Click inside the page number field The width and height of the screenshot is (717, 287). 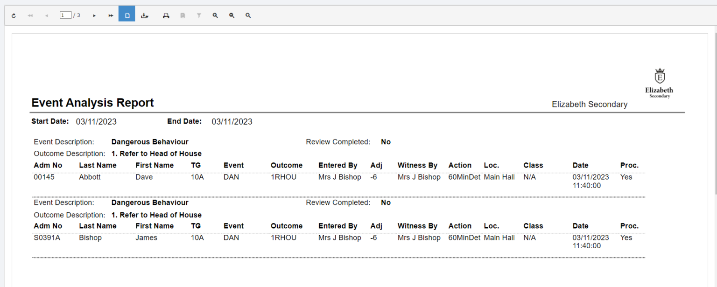pyautogui.click(x=65, y=14)
